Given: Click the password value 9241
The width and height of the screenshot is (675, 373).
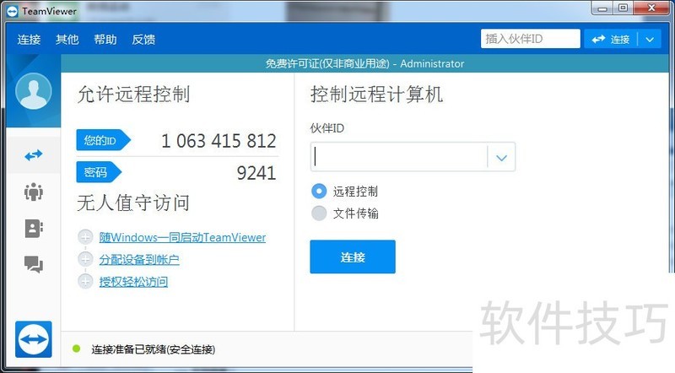Looking at the screenshot, I should pos(256,173).
